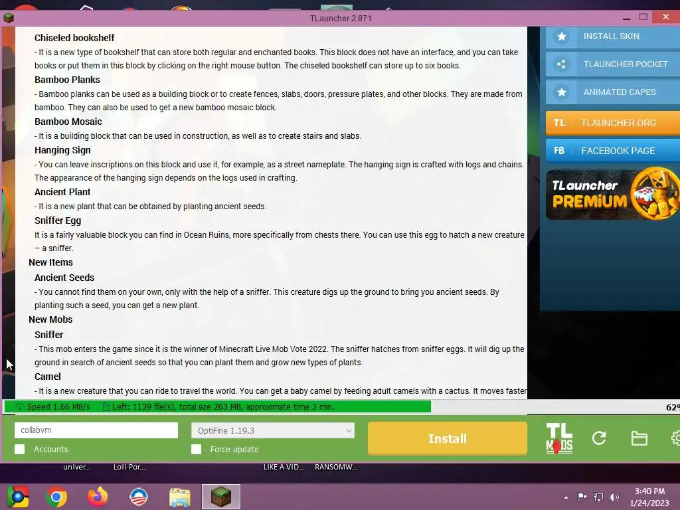Select Minecraft block TLauncher taskbar button
Image resolution: width=680 pixels, height=510 pixels.
[x=220, y=497]
